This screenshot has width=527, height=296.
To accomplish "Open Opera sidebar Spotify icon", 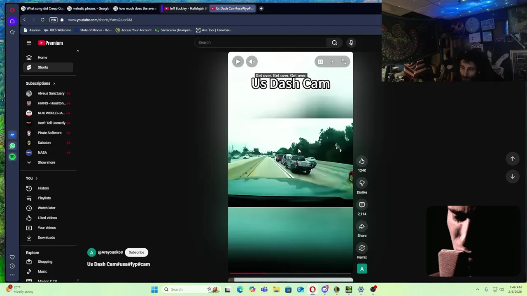I will 12,157.
